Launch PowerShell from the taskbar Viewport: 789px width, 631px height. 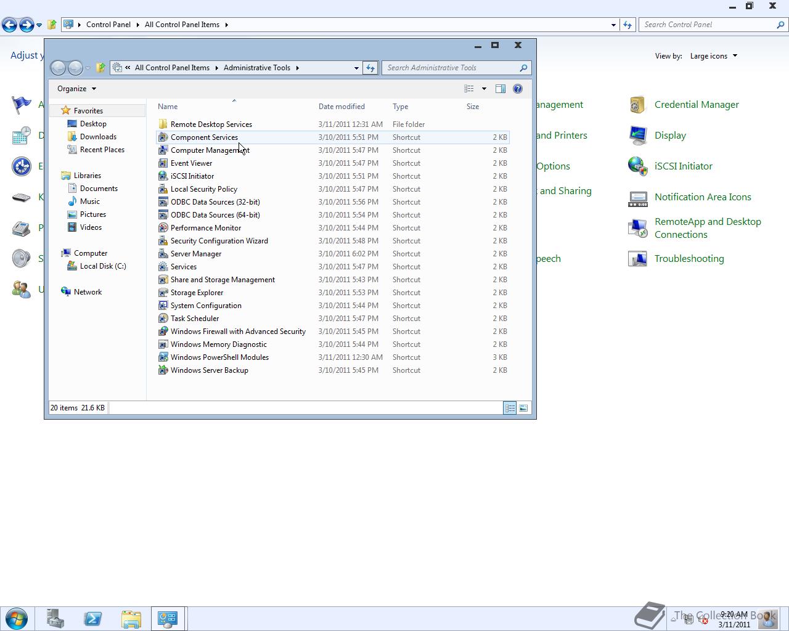click(x=93, y=619)
